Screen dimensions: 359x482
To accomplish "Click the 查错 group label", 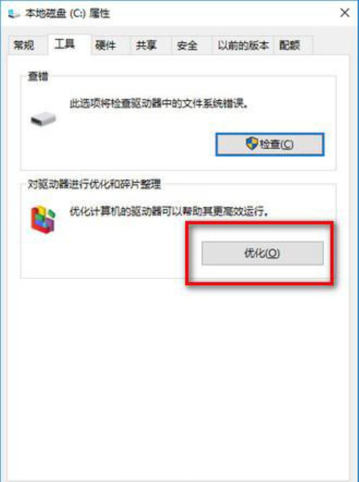I will pos(38,76).
